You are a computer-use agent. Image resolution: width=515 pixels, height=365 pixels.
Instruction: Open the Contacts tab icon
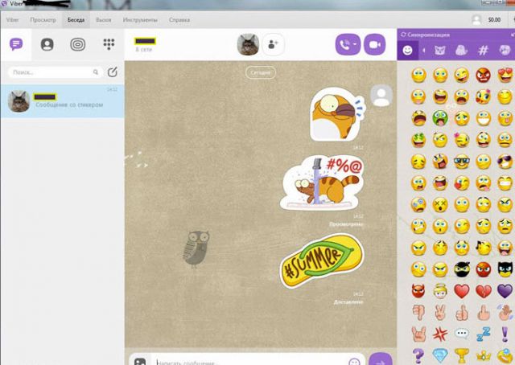[47, 44]
